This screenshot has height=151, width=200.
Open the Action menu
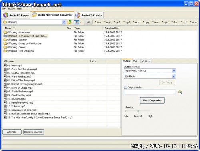point(11,9)
